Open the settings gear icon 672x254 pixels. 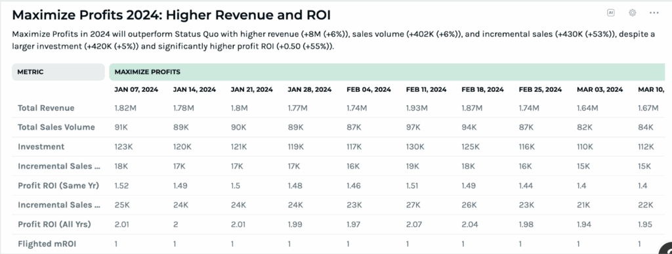pyautogui.click(x=632, y=13)
